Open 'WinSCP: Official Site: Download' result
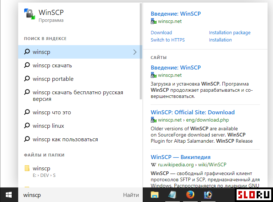The image size is (273, 202). pyautogui.click(x=193, y=112)
